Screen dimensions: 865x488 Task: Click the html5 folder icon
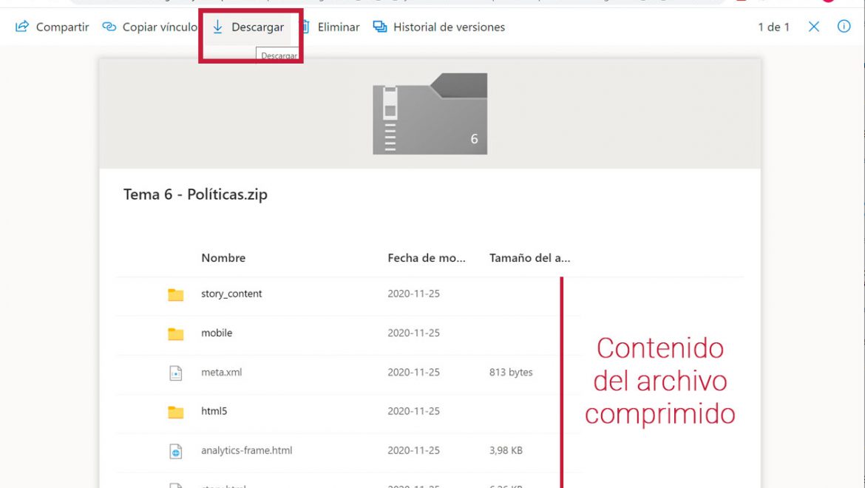pos(175,412)
